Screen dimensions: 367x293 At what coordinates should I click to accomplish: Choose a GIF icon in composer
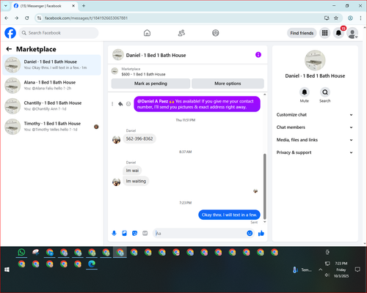point(145,233)
